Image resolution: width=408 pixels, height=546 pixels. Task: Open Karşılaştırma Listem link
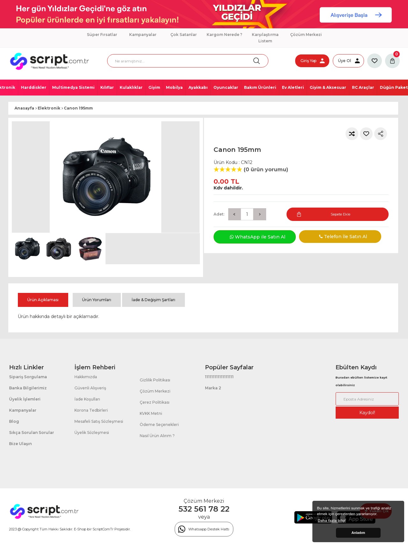[x=265, y=38]
